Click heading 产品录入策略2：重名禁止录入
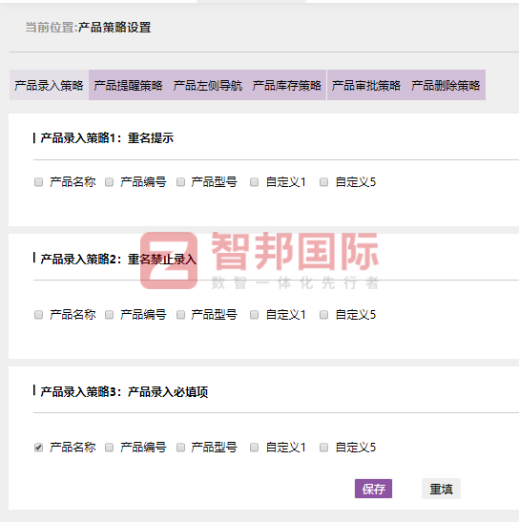 118,259
